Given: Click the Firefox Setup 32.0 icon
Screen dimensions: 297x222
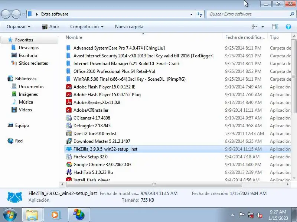Looking at the screenshot, I should tap(69, 157).
